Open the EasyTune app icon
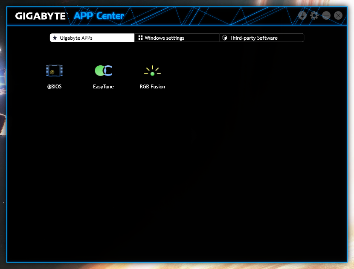Viewport: 354px width, 269px height. (103, 71)
